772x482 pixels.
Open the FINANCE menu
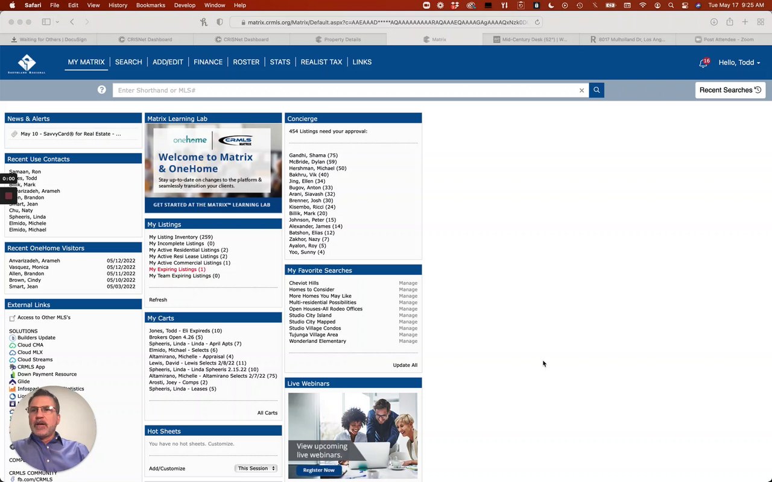pyautogui.click(x=208, y=62)
